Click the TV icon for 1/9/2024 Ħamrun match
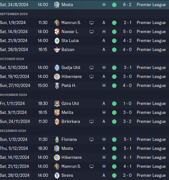Screen dimensions: 169x180 tap(91, 23)
